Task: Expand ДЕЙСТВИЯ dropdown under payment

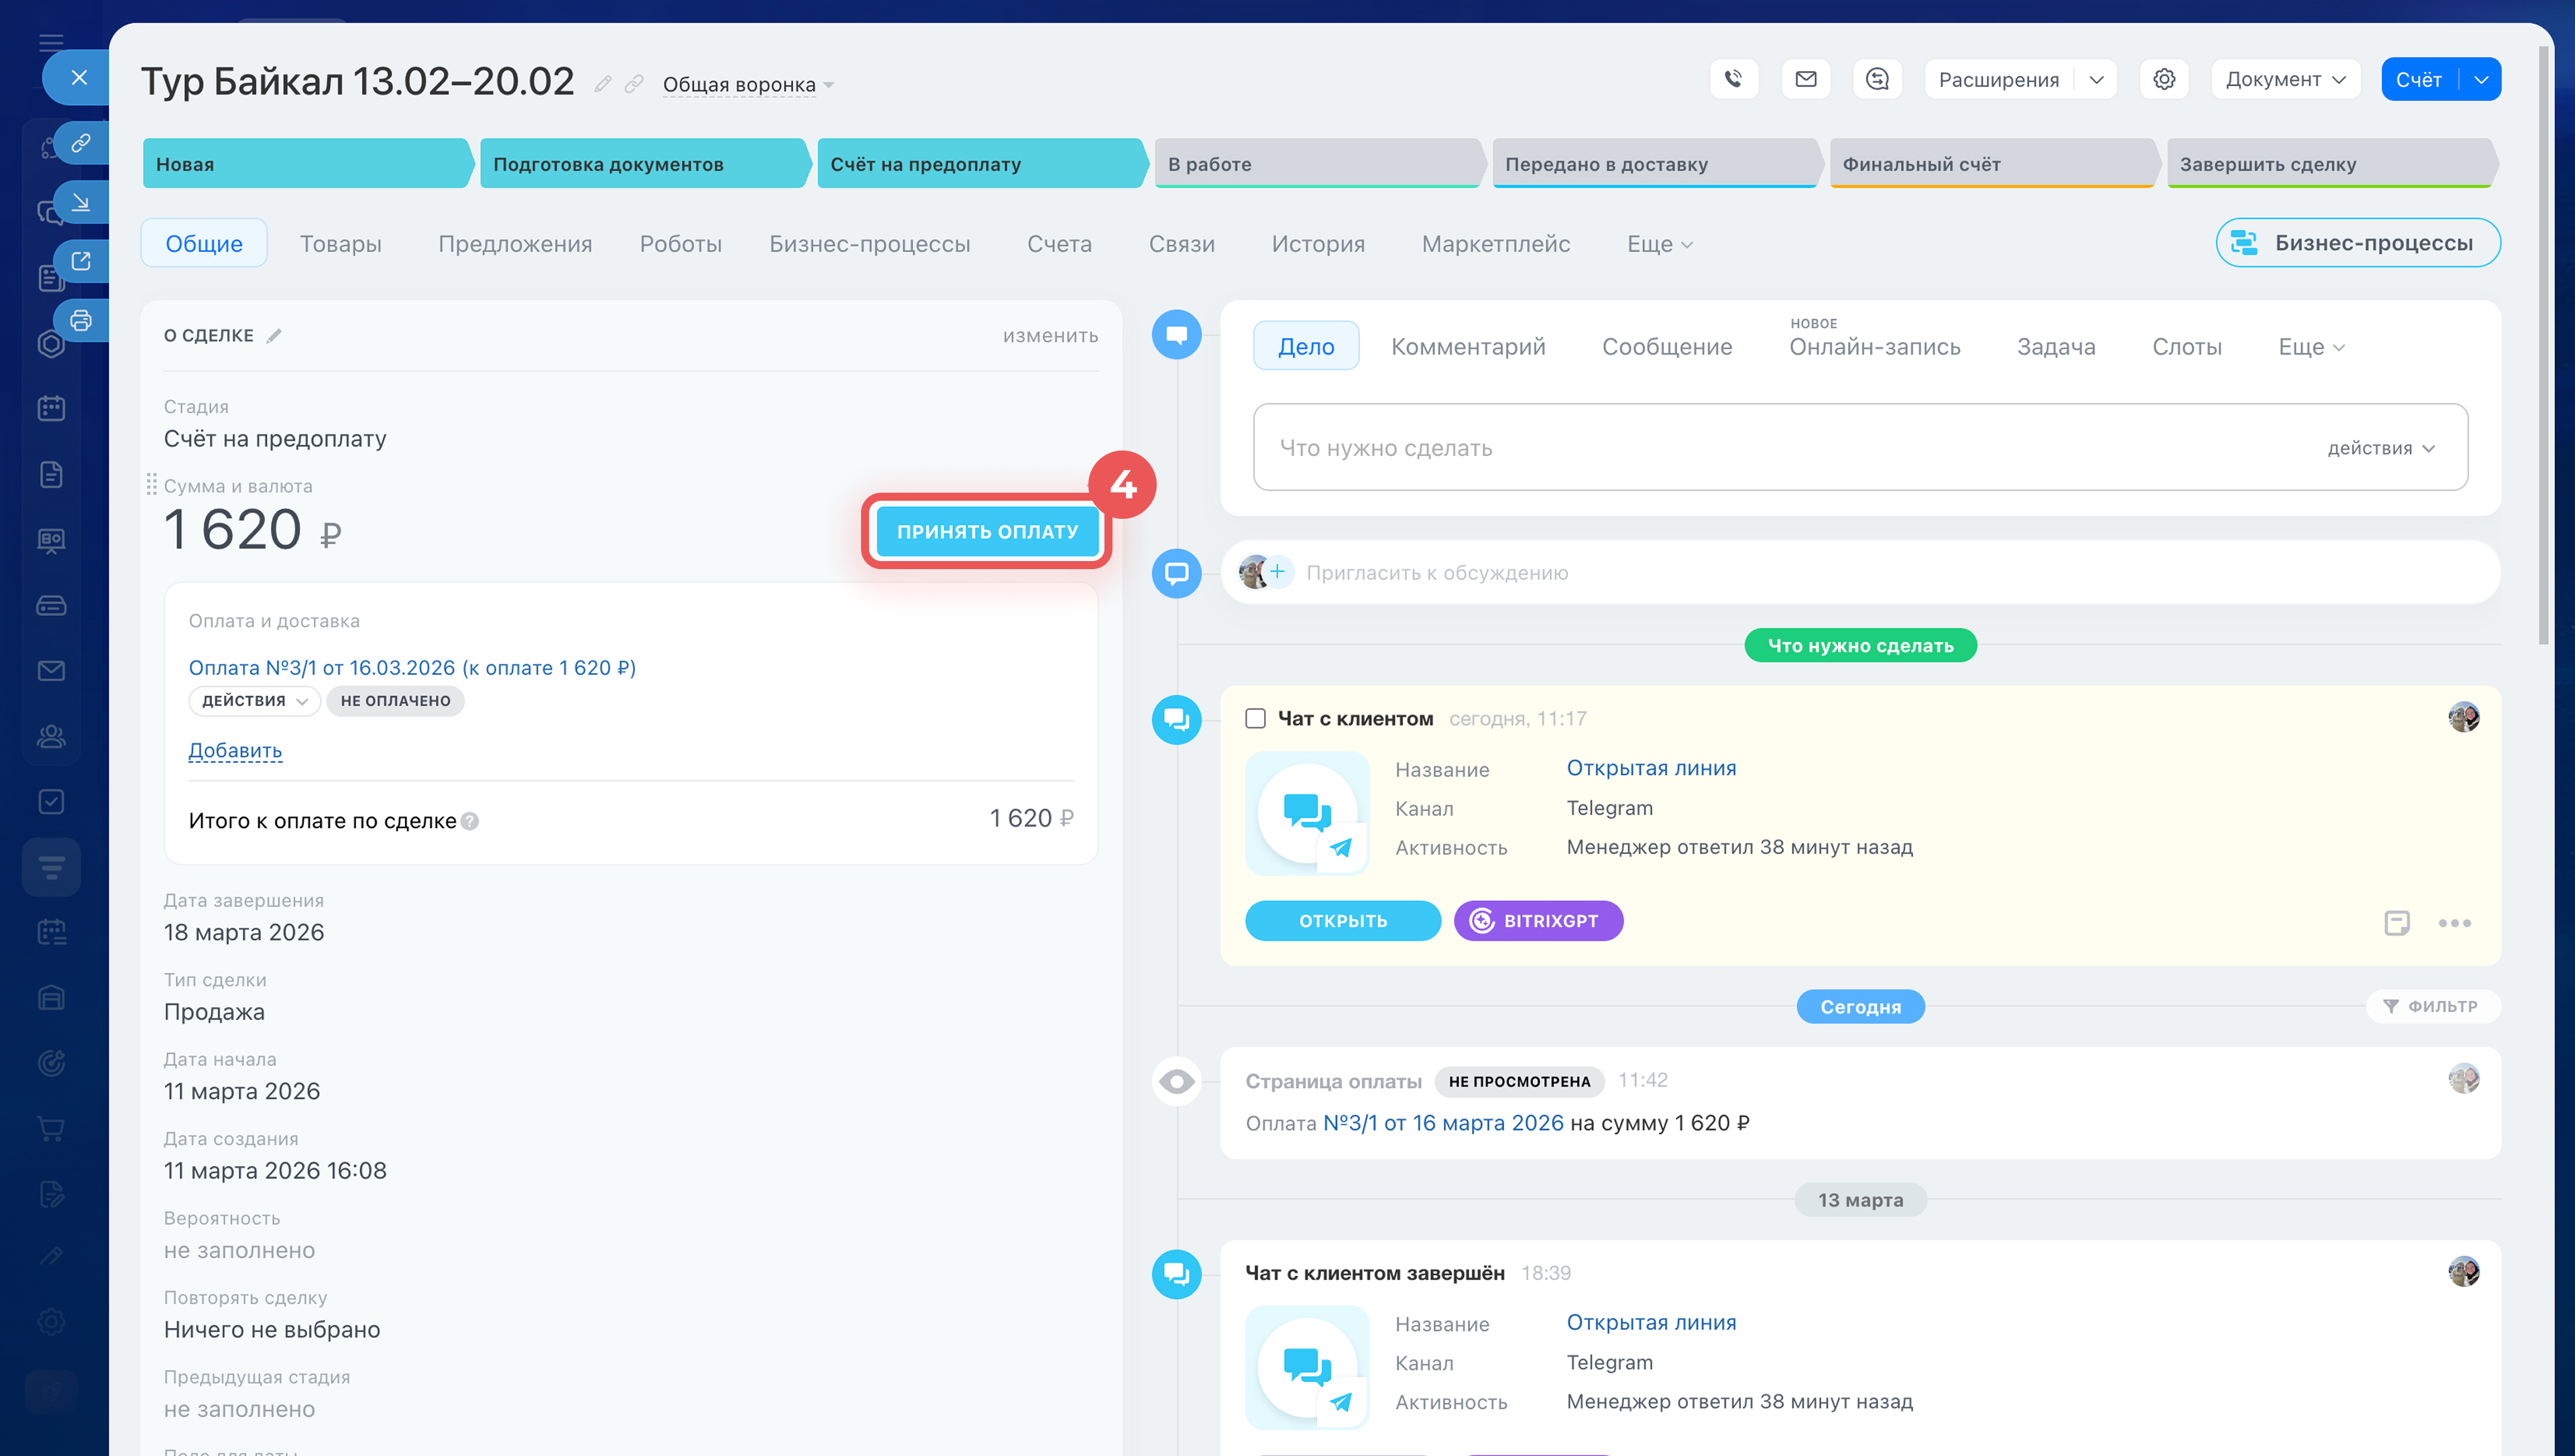Action: (254, 701)
